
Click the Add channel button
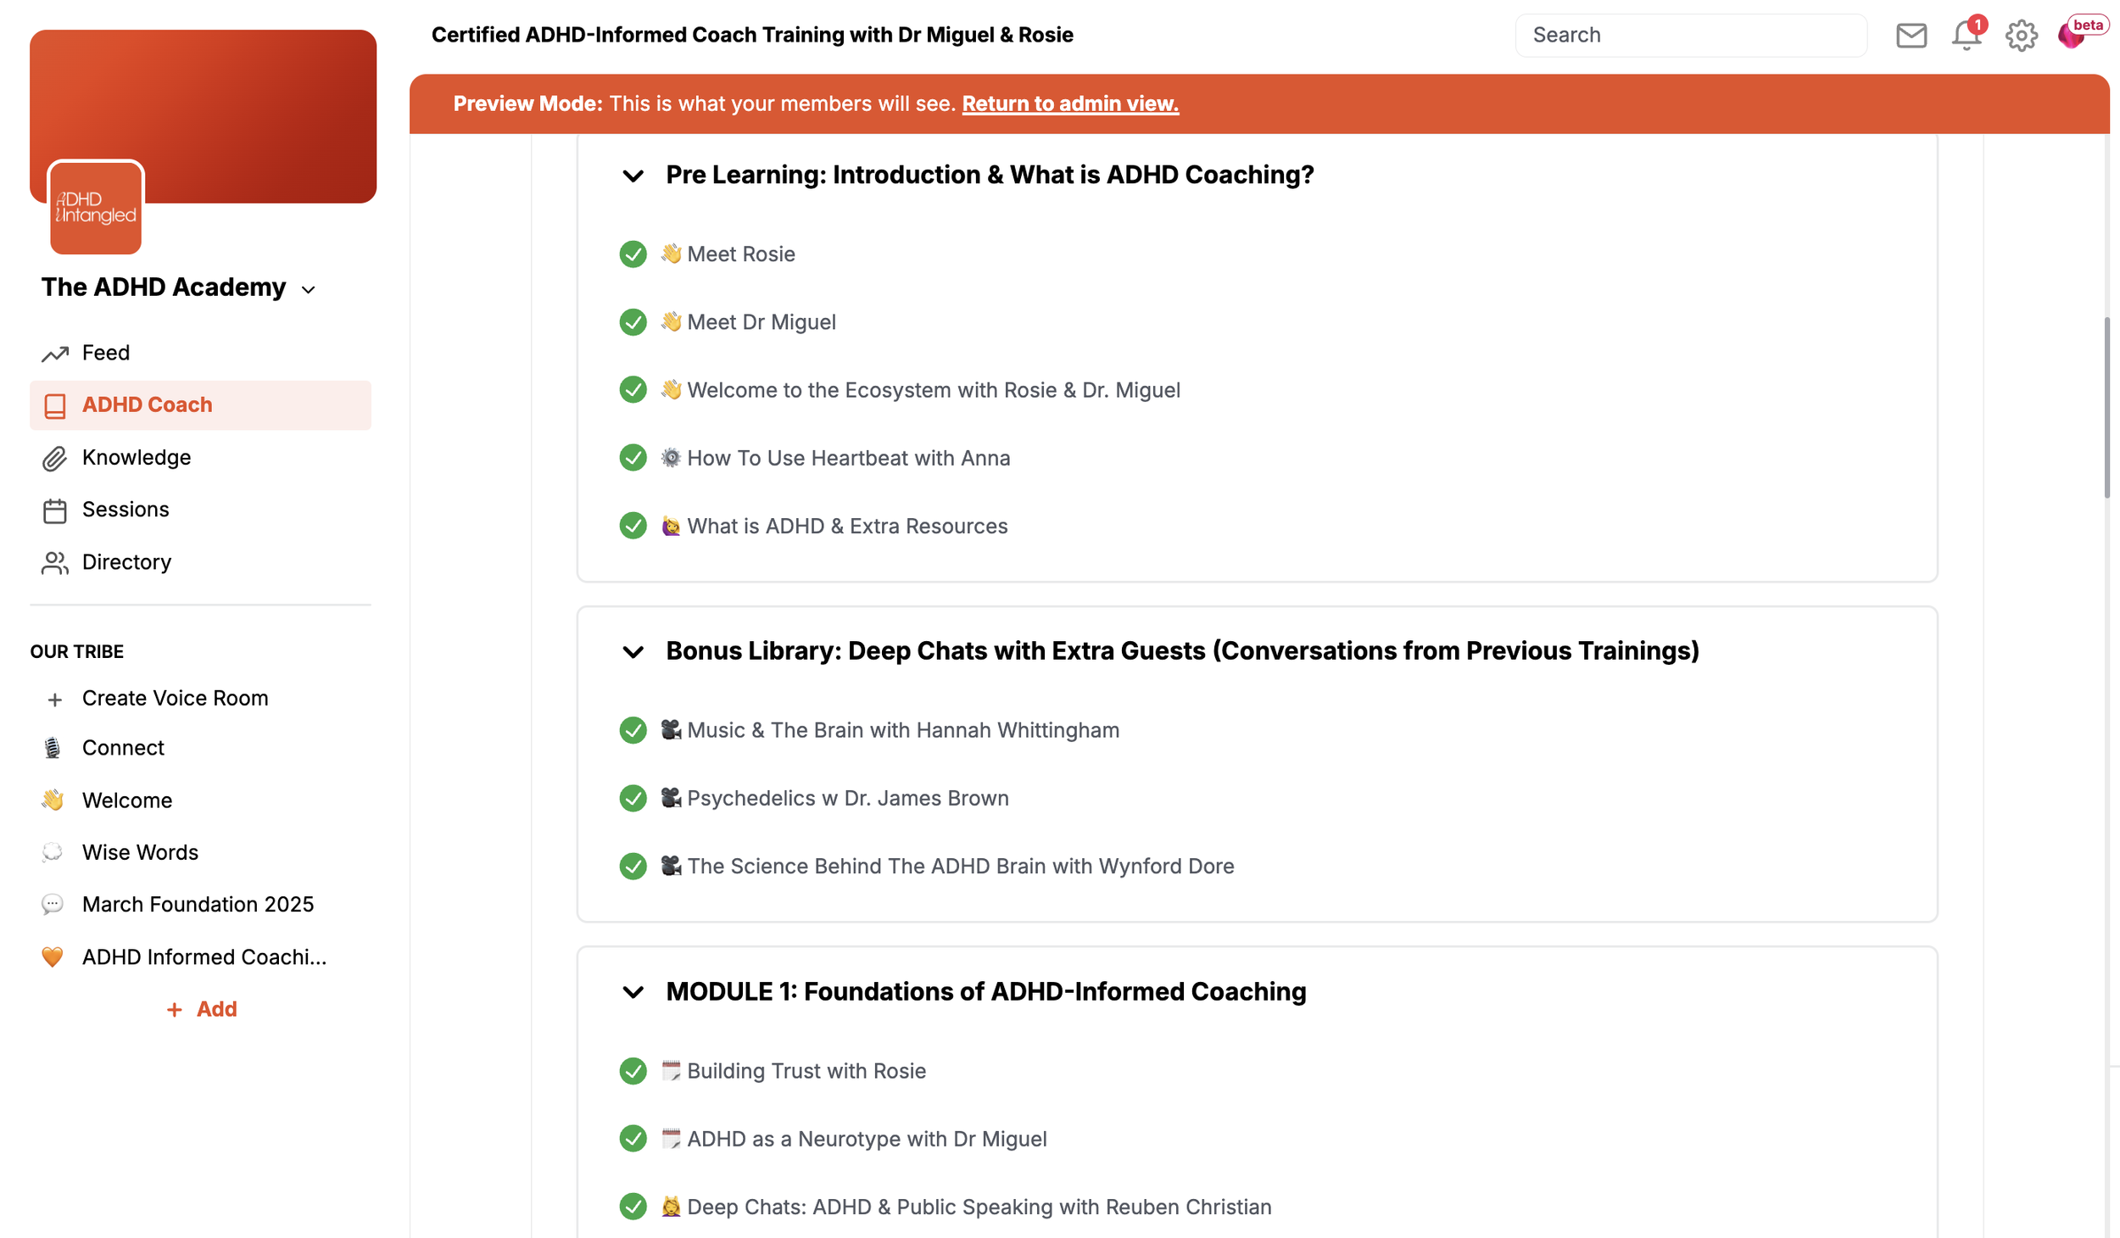click(x=202, y=1009)
